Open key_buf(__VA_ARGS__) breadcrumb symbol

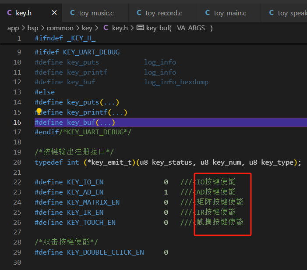pyautogui.click(x=179, y=28)
